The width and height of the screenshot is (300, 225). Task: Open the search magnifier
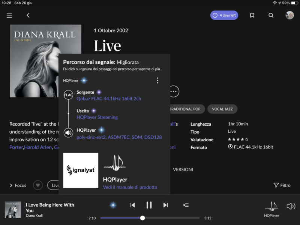coord(271,15)
